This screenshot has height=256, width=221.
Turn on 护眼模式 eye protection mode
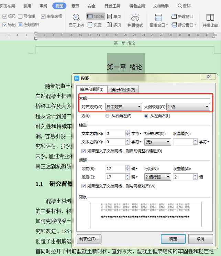(x=135, y=20)
